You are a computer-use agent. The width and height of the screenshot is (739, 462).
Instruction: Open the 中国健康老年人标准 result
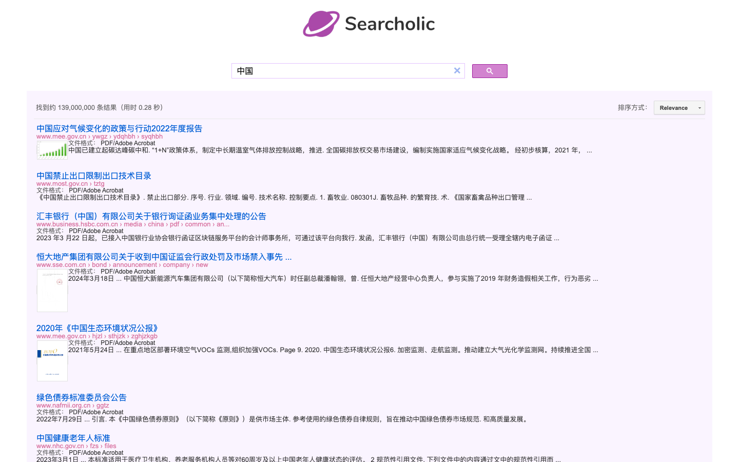(73, 438)
